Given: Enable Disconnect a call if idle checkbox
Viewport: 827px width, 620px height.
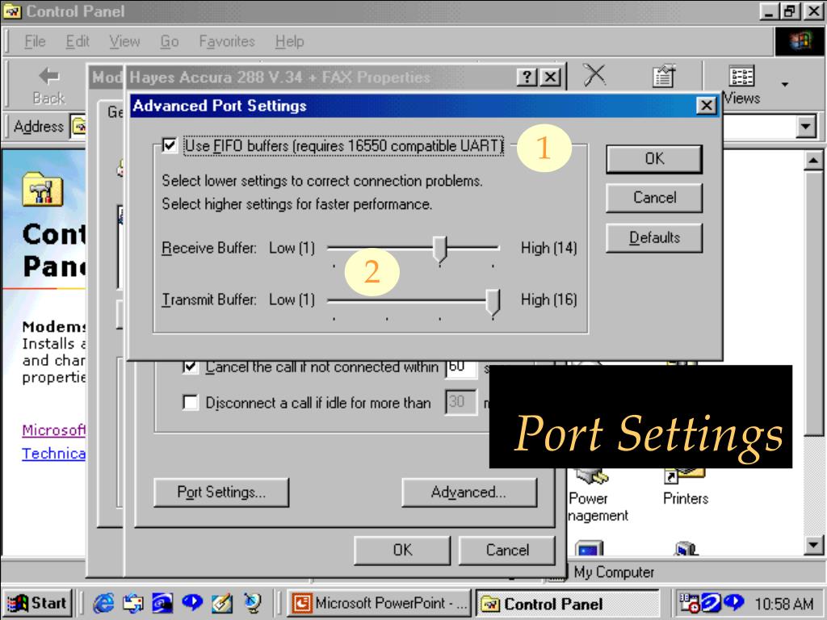Looking at the screenshot, I should click(x=190, y=402).
